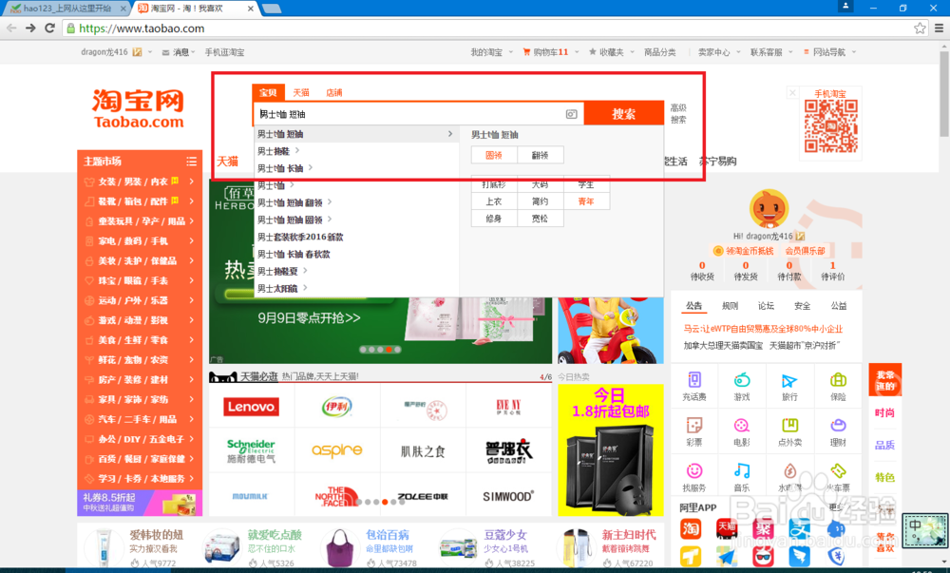Click the page vertical scrollbar
The width and height of the screenshot is (950, 573).
point(944,93)
